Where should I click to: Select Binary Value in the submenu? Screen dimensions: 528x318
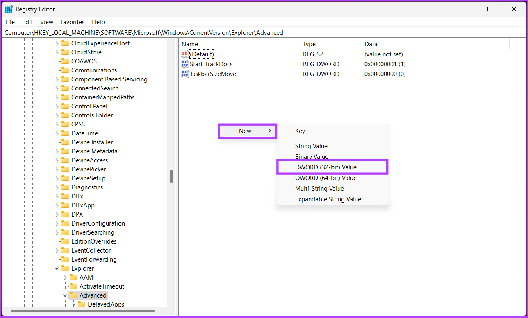332,157
